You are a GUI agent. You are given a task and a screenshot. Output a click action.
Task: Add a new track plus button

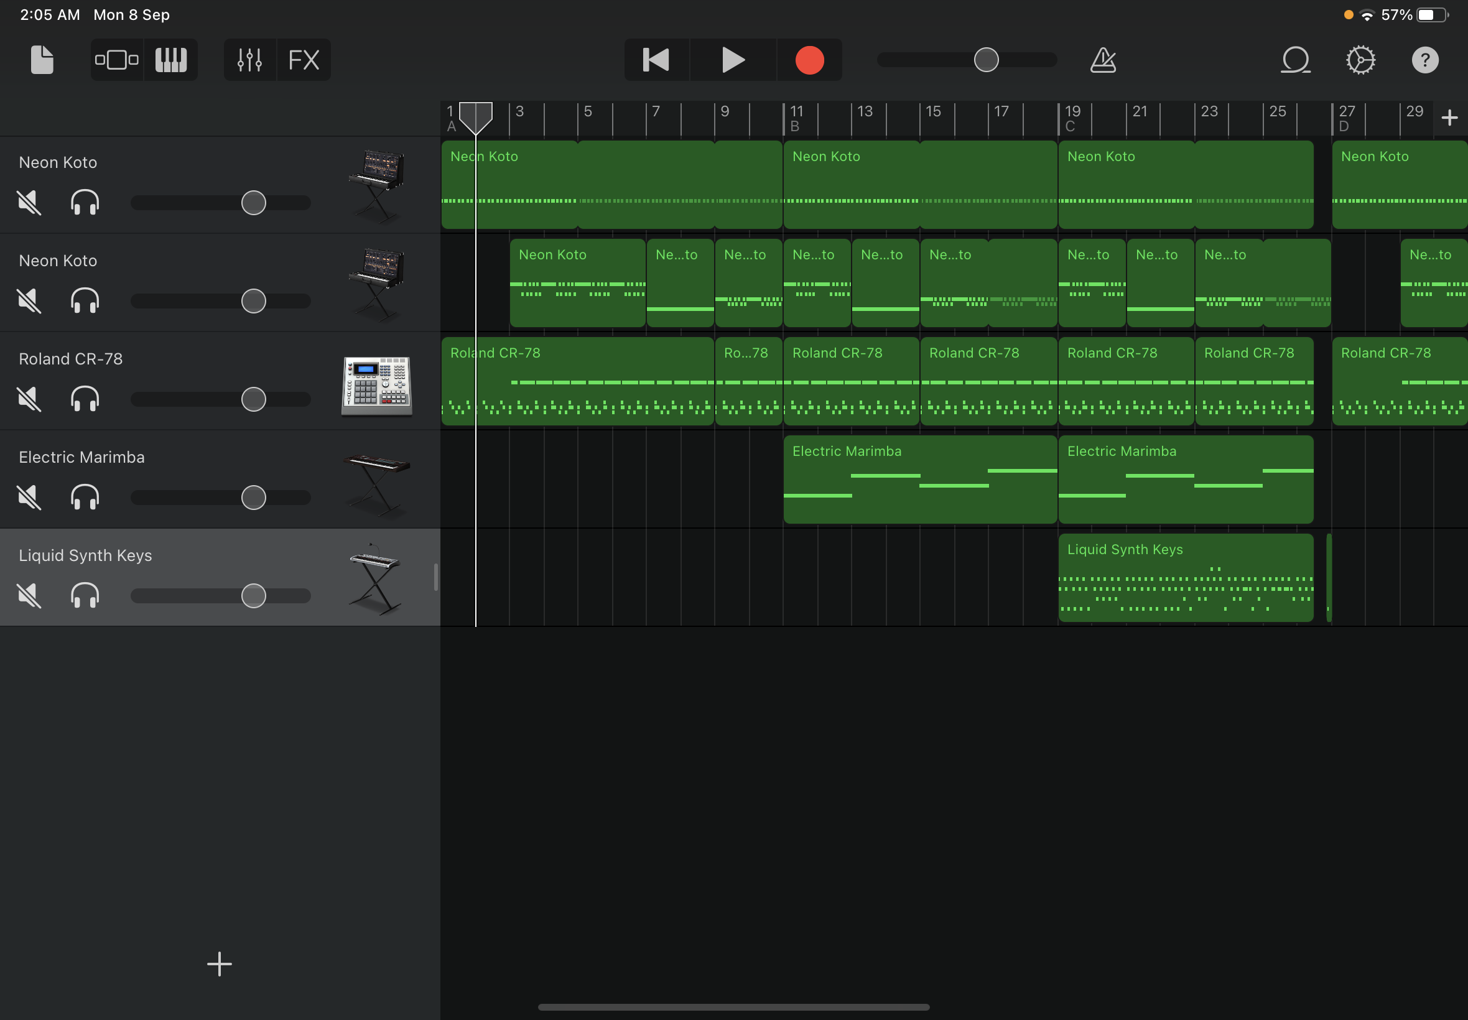click(219, 964)
